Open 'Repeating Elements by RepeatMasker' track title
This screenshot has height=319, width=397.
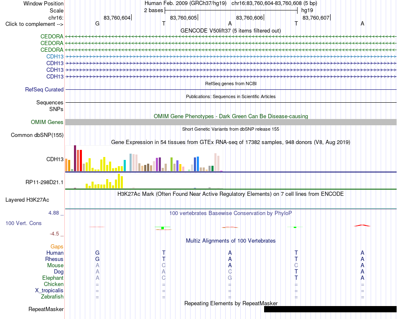231,303
